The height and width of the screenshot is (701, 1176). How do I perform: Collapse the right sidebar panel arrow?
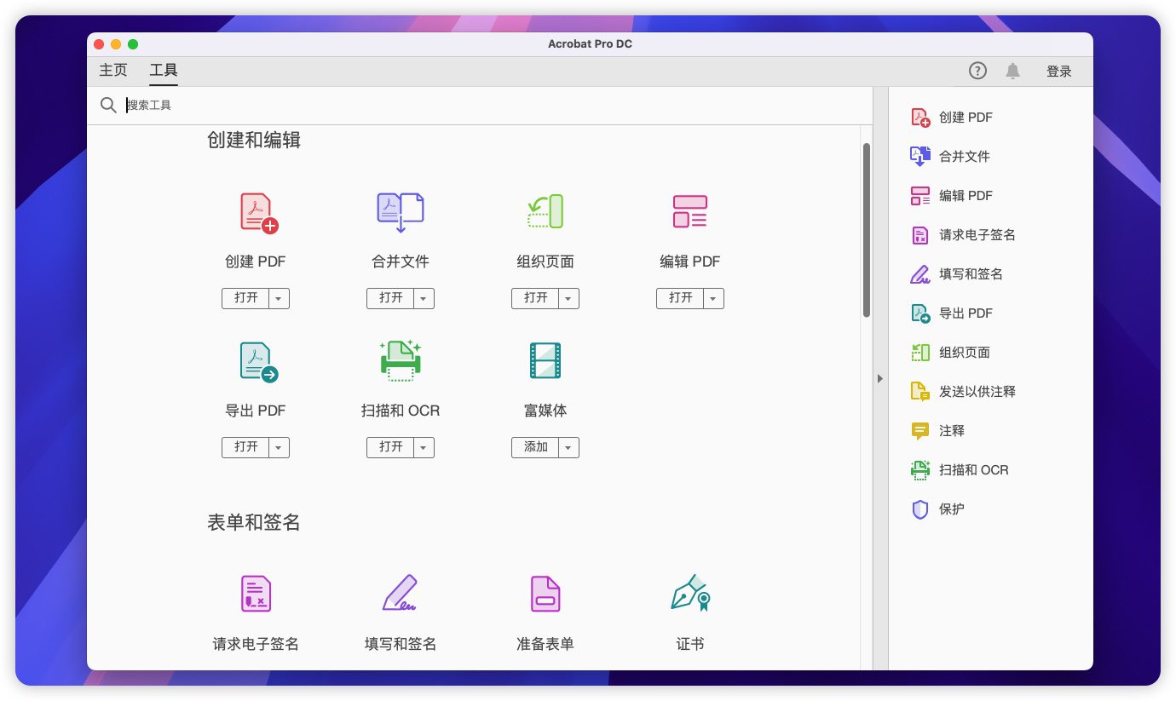[880, 379]
